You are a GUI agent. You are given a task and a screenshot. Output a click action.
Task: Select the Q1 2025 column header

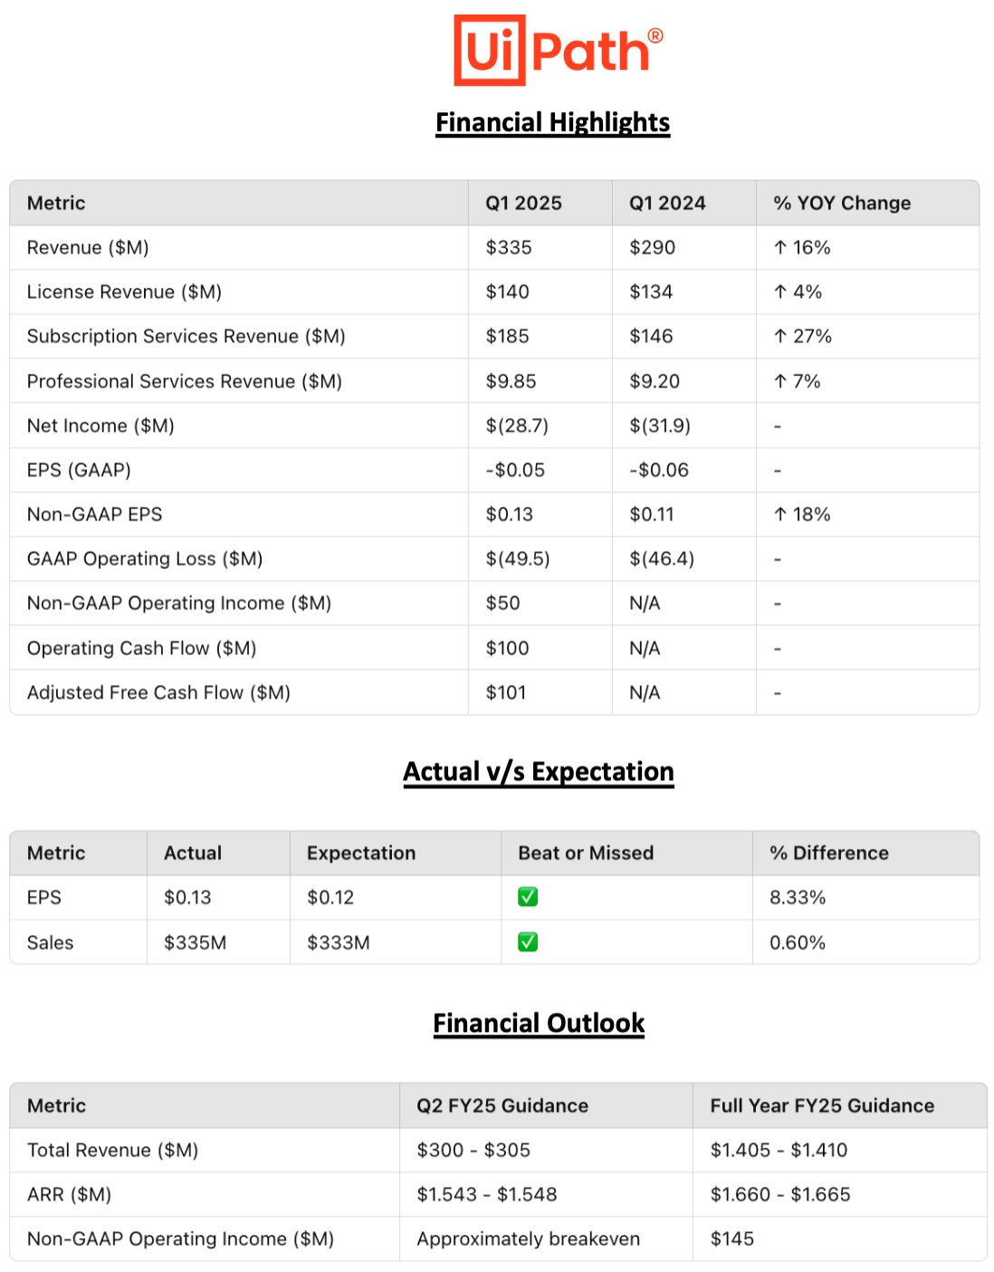[523, 203]
